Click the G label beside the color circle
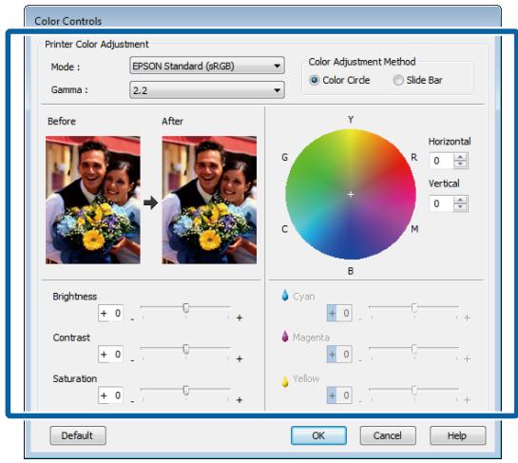Viewport: 518px width, 463px height. tap(285, 157)
